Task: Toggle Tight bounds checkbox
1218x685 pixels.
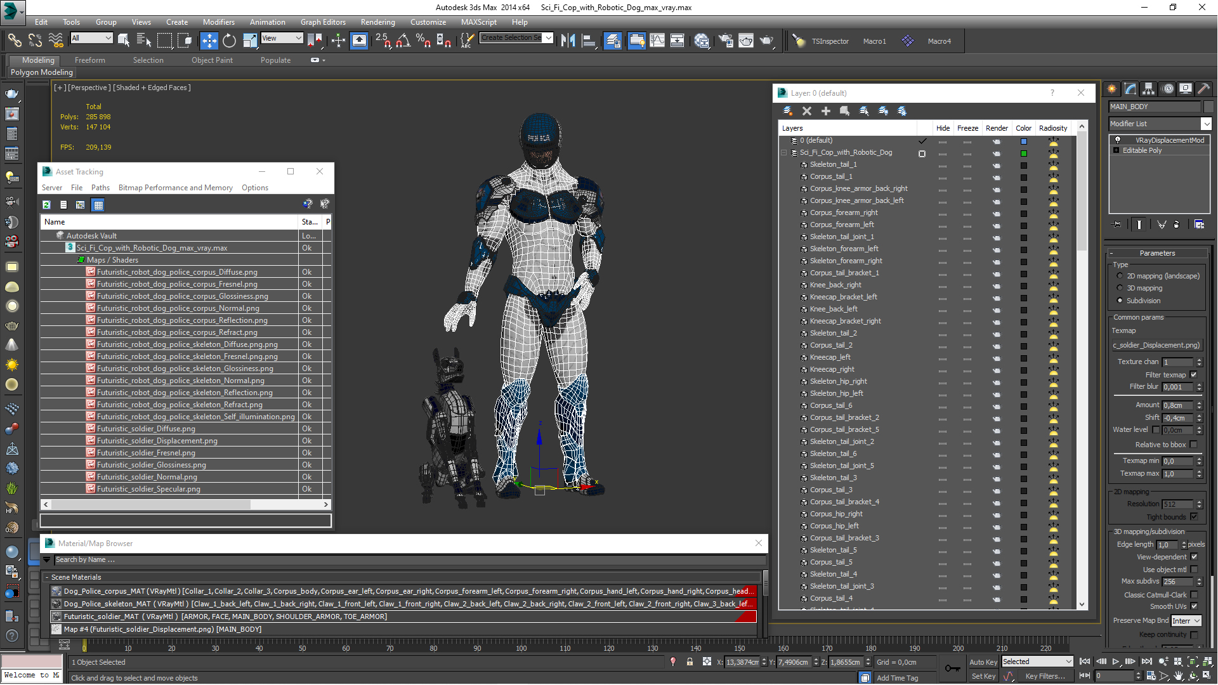Action: (x=1194, y=517)
